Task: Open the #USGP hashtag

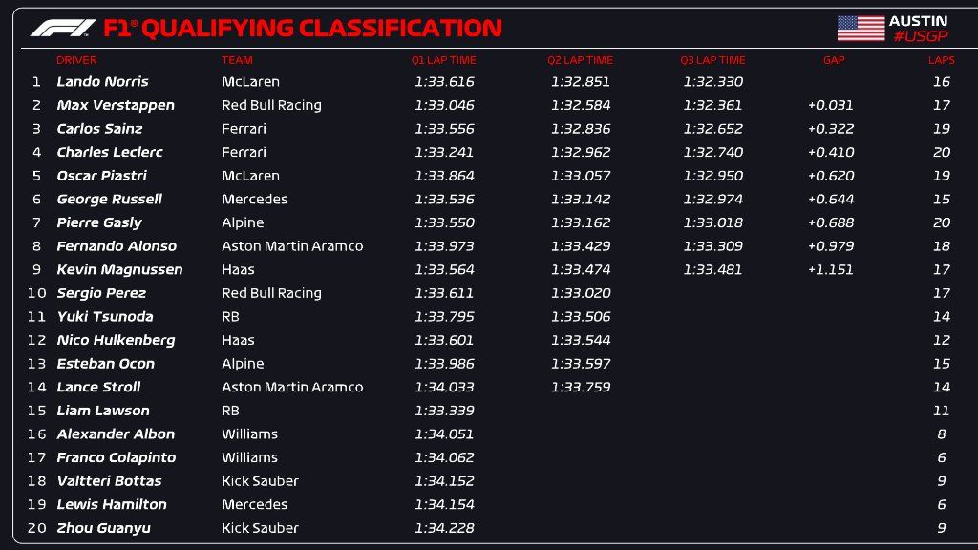Action: (x=918, y=36)
